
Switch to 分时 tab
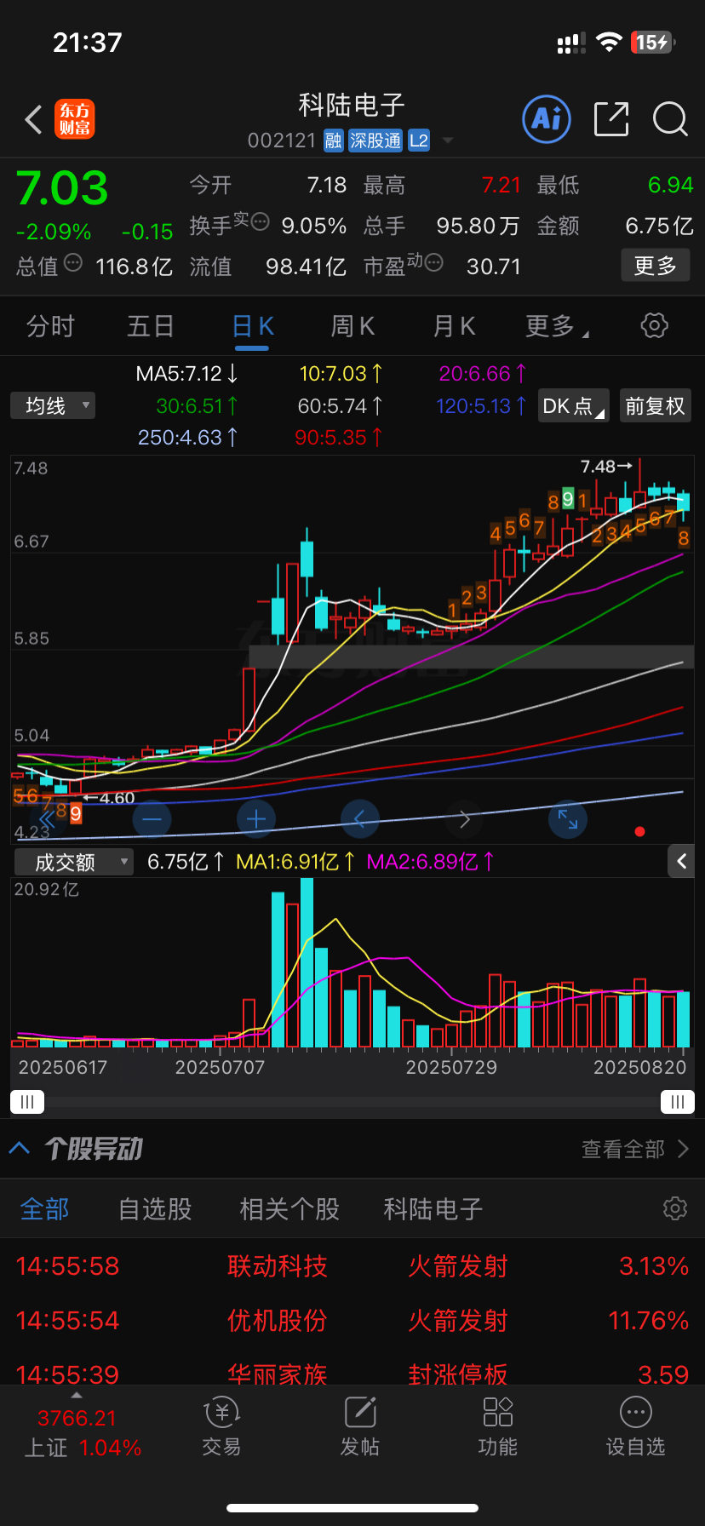click(50, 326)
